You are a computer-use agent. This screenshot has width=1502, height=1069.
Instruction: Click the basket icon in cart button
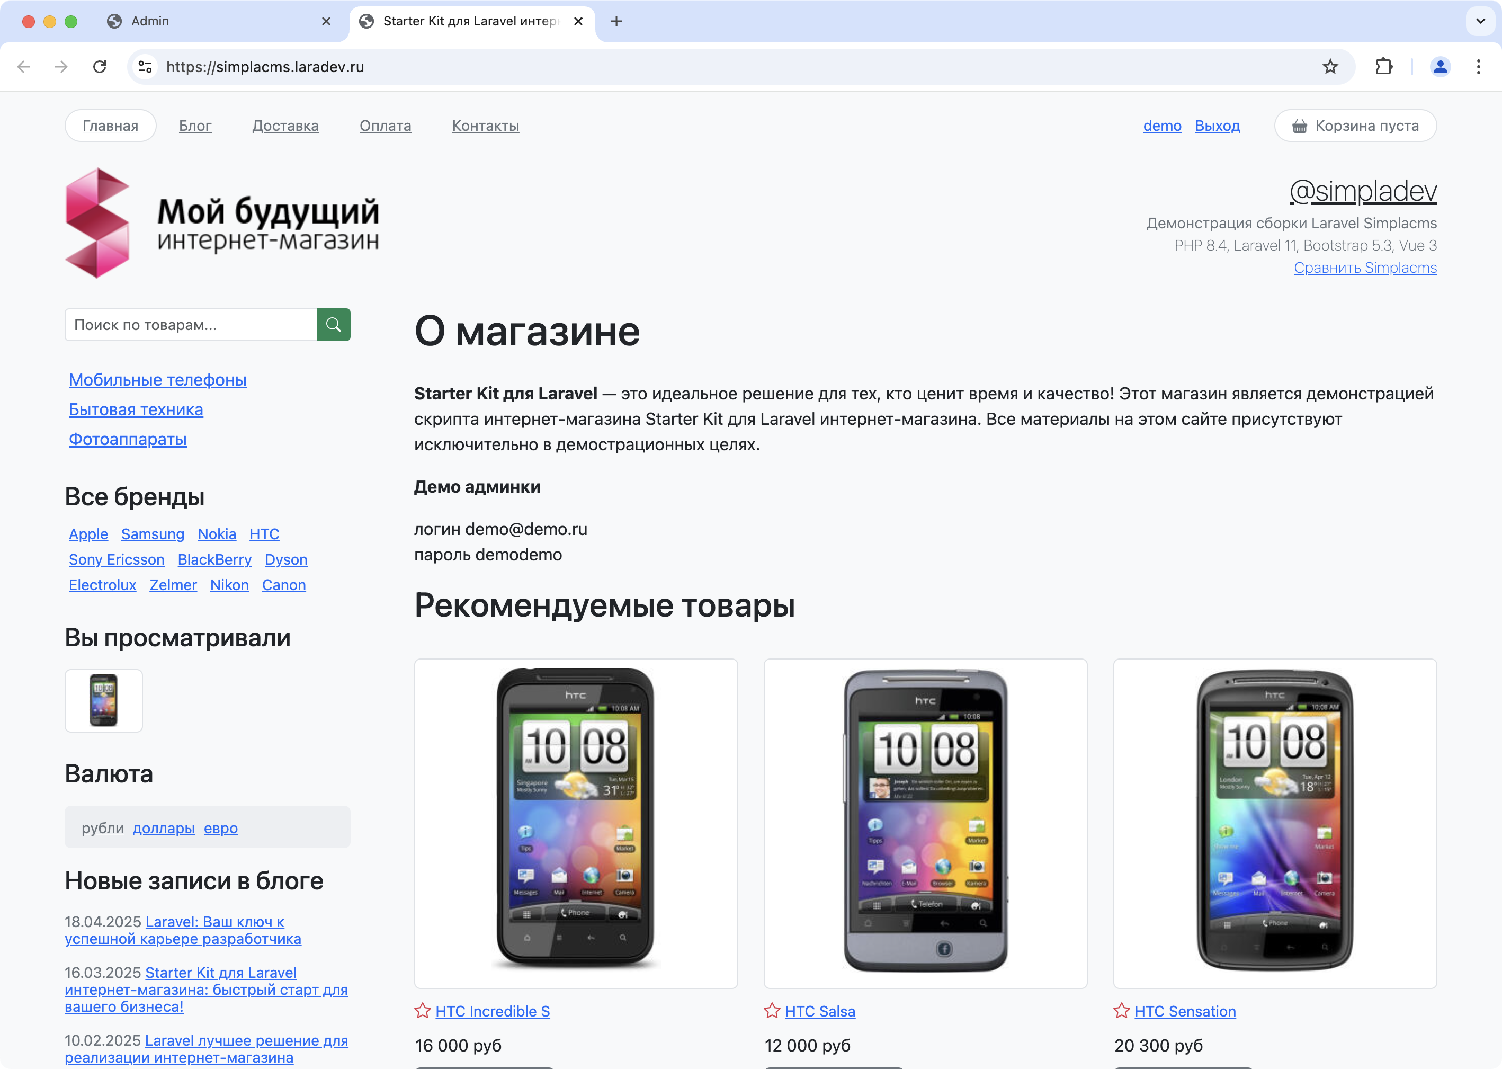(1299, 126)
